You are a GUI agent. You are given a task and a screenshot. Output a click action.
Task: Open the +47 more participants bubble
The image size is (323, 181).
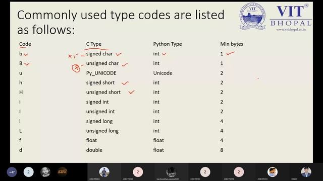tap(12, 172)
